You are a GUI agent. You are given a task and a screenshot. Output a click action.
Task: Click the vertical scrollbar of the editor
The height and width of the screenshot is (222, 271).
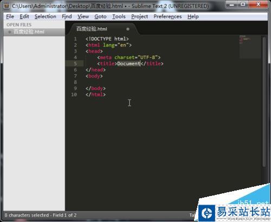tap(264, 102)
